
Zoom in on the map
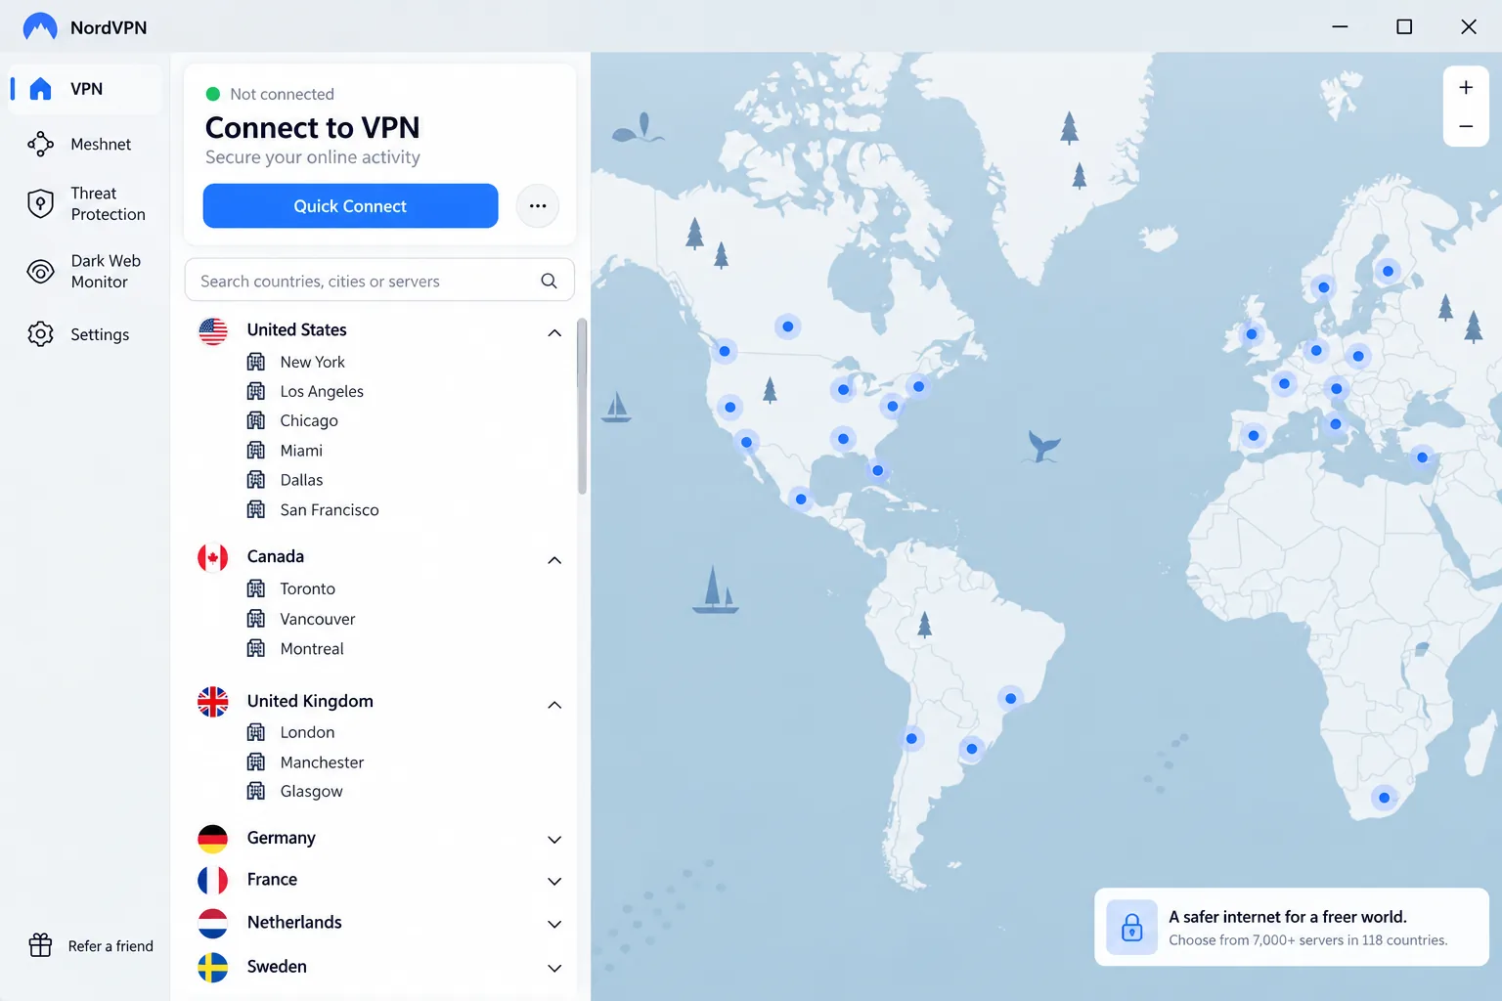[1466, 87]
